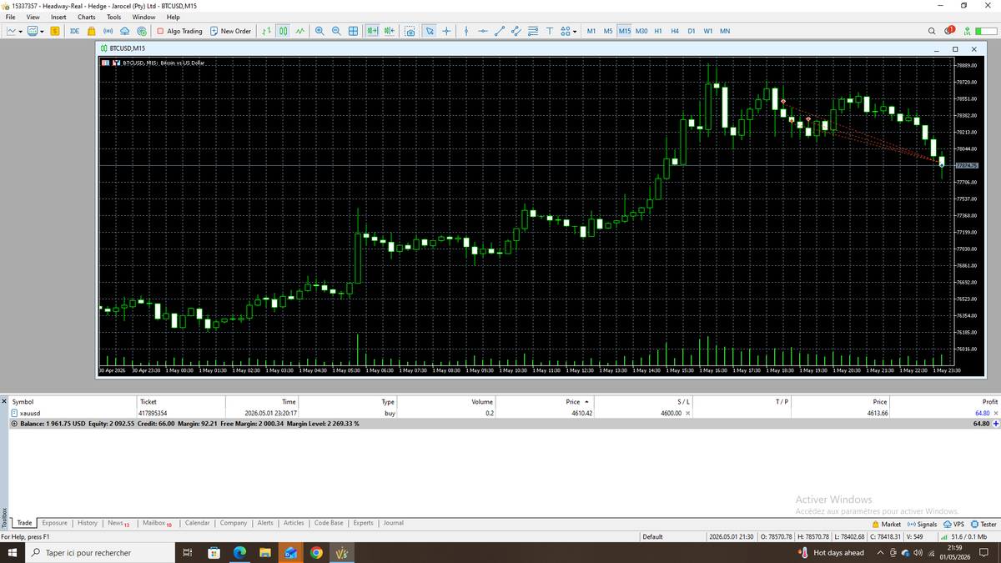The image size is (1001, 563).
Task: Open Microsoft Edge from the taskbar
Action: pyautogui.click(x=239, y=552)
